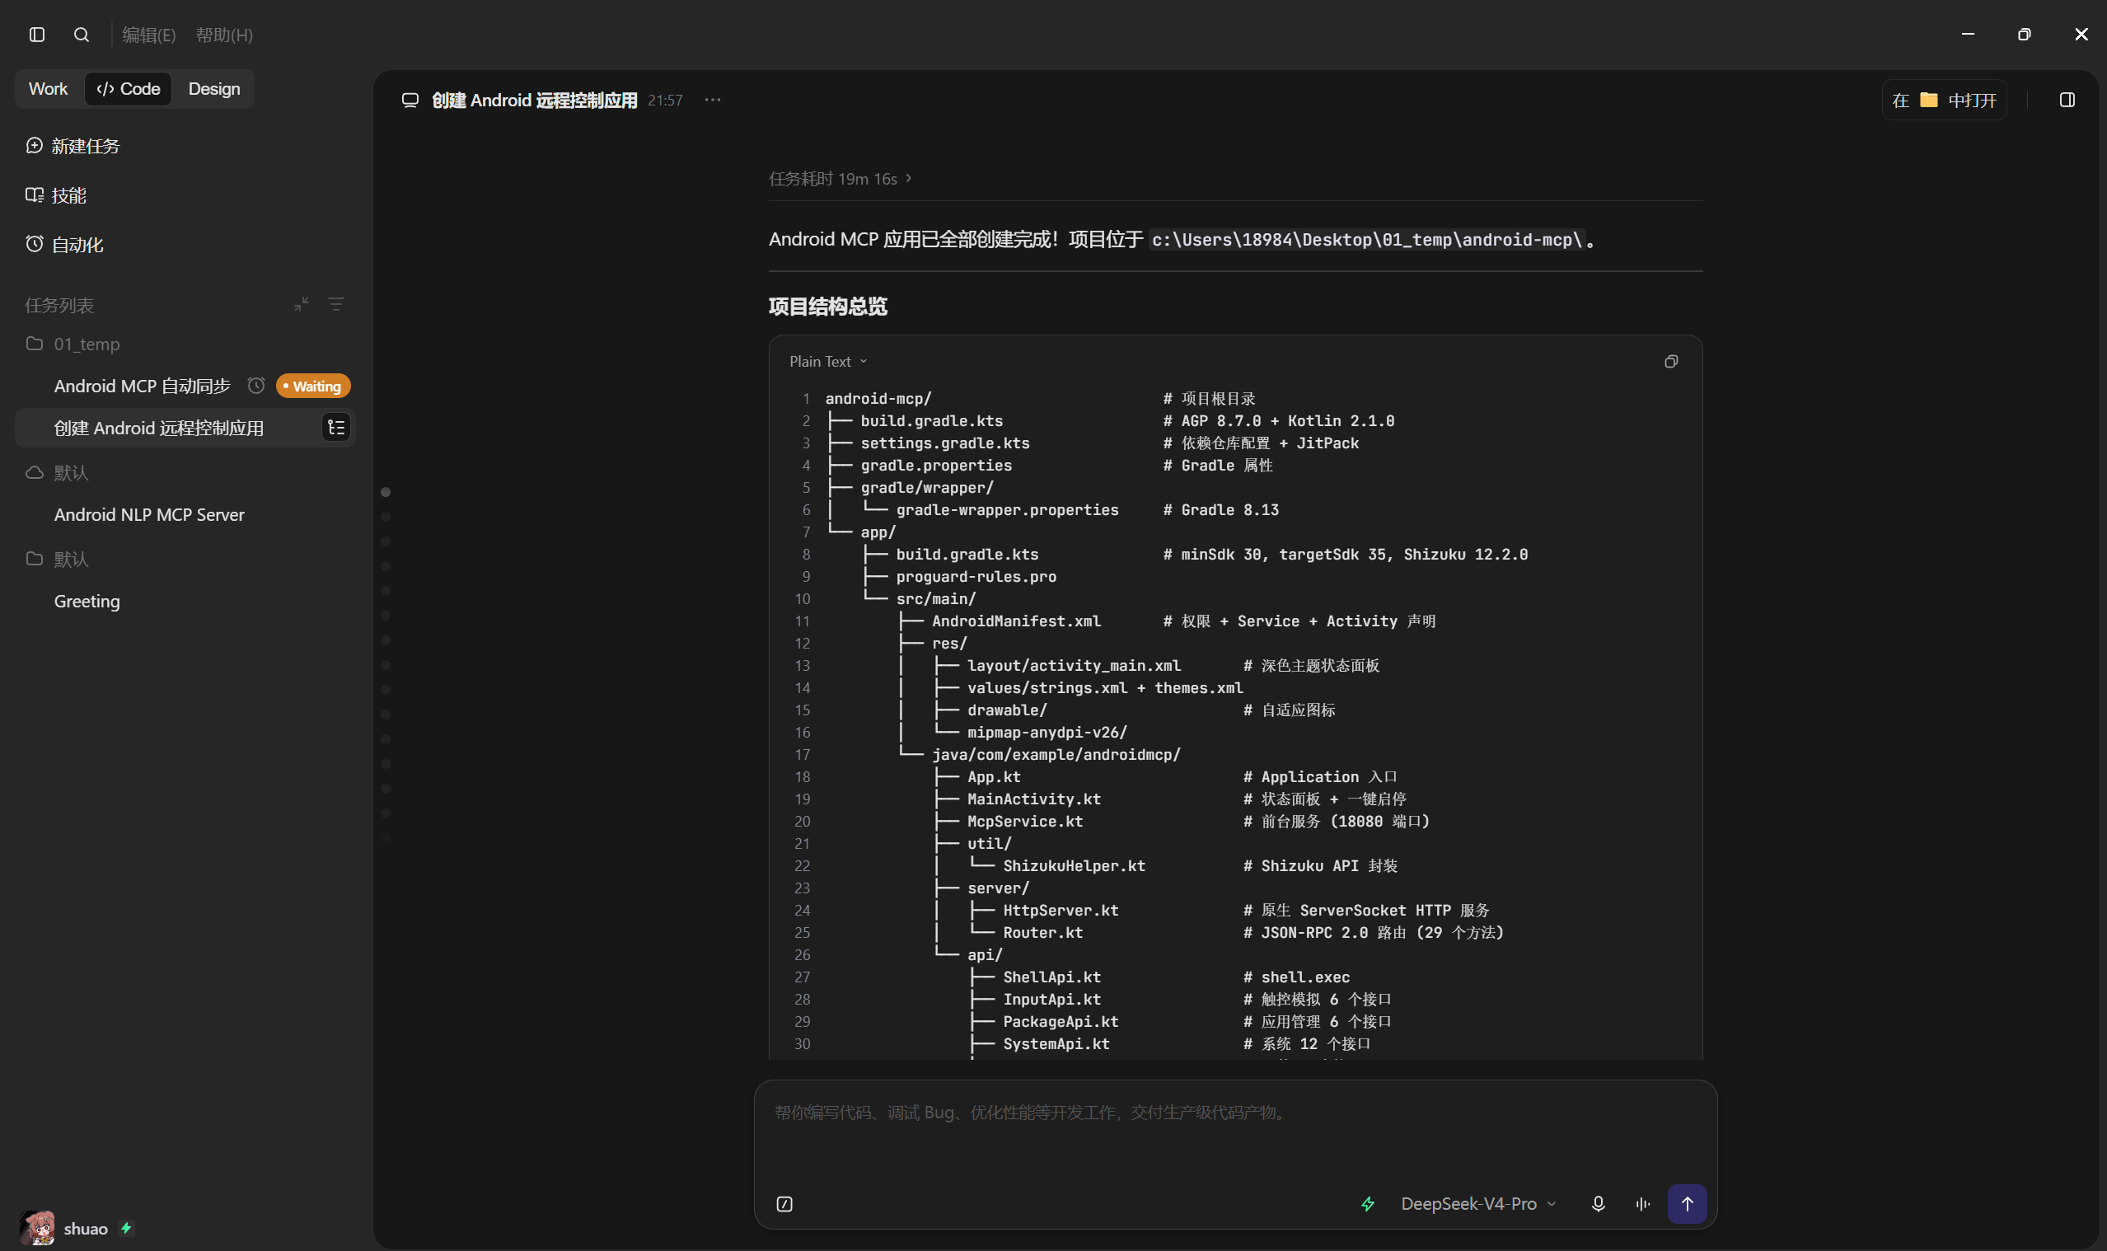Click the build.gradle.kts line 2 text
The height and width of the screenshot is (1251, 2107).
[x=931, y=420]
